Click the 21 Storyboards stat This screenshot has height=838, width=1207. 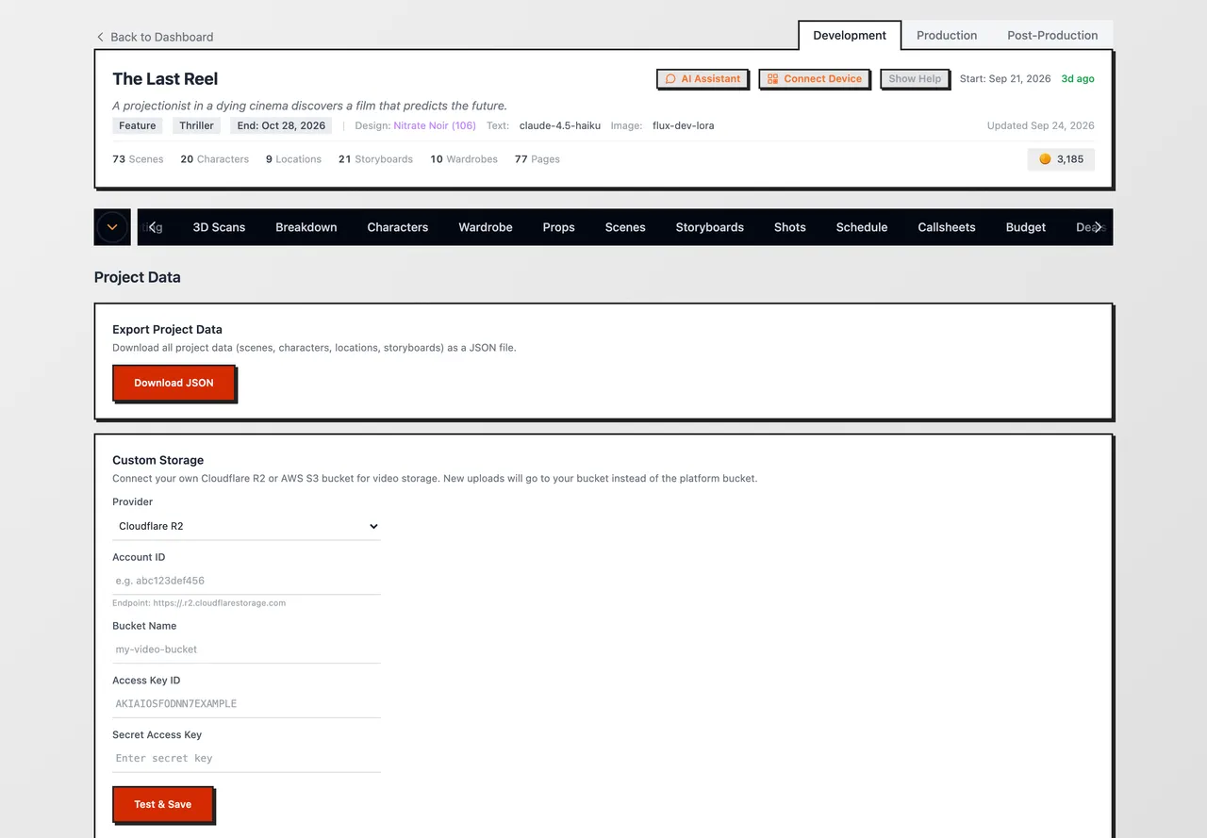click(x=375, y=159)
